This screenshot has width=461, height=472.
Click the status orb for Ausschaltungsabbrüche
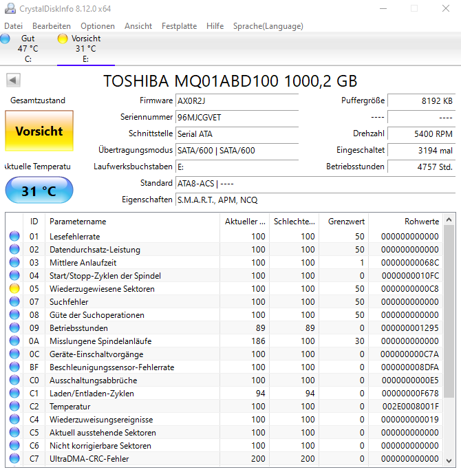tap(14, 380)
